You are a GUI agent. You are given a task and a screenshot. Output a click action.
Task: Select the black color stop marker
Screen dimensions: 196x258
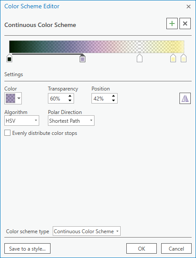[10, 58]
